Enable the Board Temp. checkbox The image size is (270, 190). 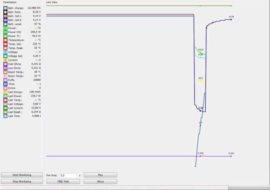click(5, 72)
